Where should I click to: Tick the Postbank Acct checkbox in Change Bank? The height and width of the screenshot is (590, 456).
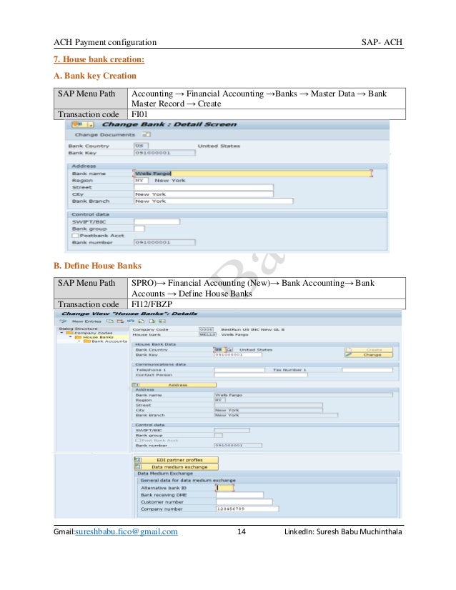coord(75,236)
